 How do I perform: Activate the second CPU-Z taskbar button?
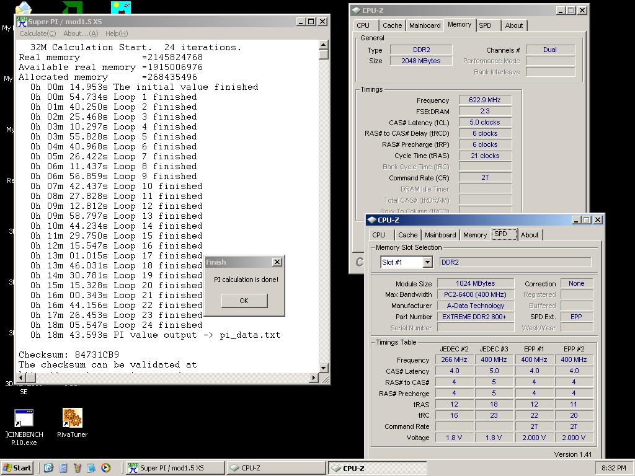[378, 468]
